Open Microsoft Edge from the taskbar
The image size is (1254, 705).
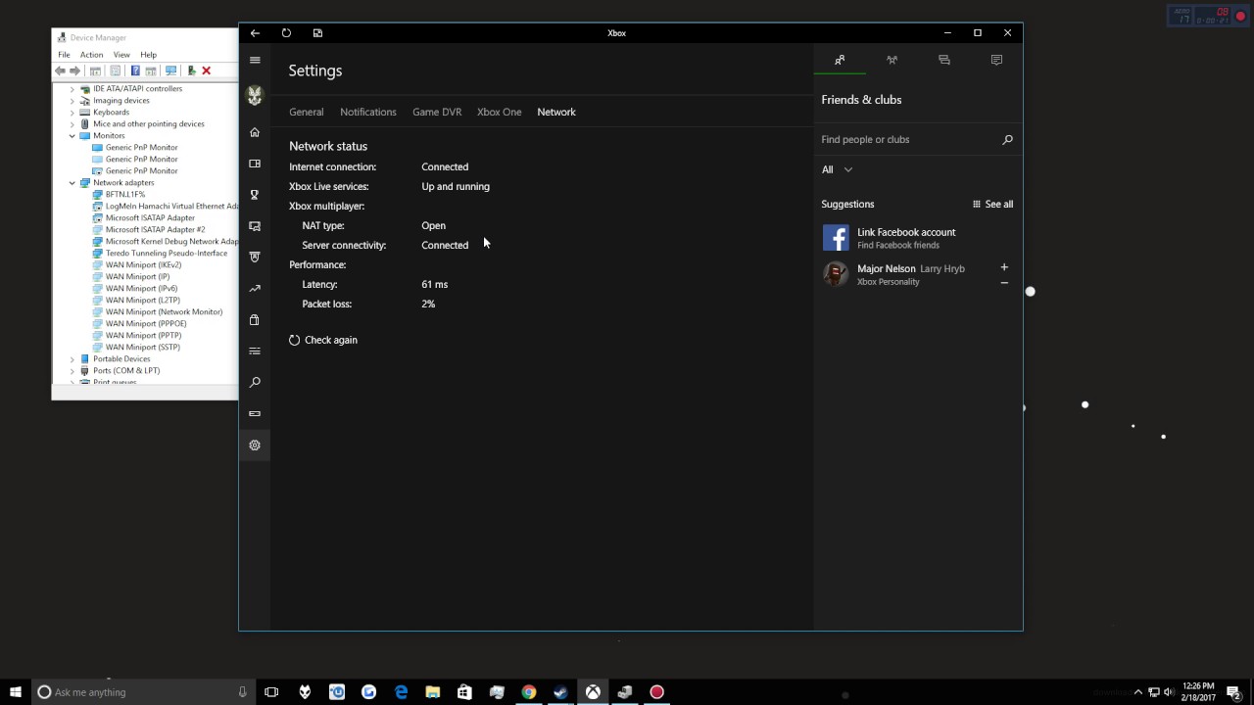click(x=401, y=692)
